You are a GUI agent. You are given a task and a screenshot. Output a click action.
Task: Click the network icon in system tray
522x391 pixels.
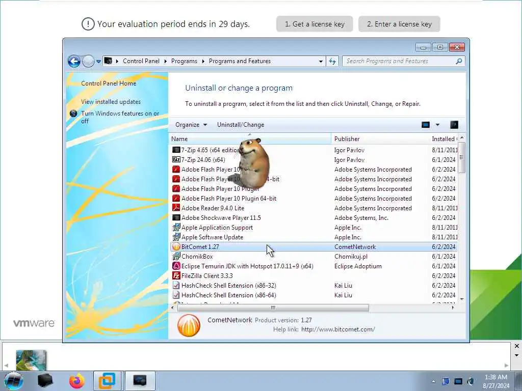click(x=458, y=381)
